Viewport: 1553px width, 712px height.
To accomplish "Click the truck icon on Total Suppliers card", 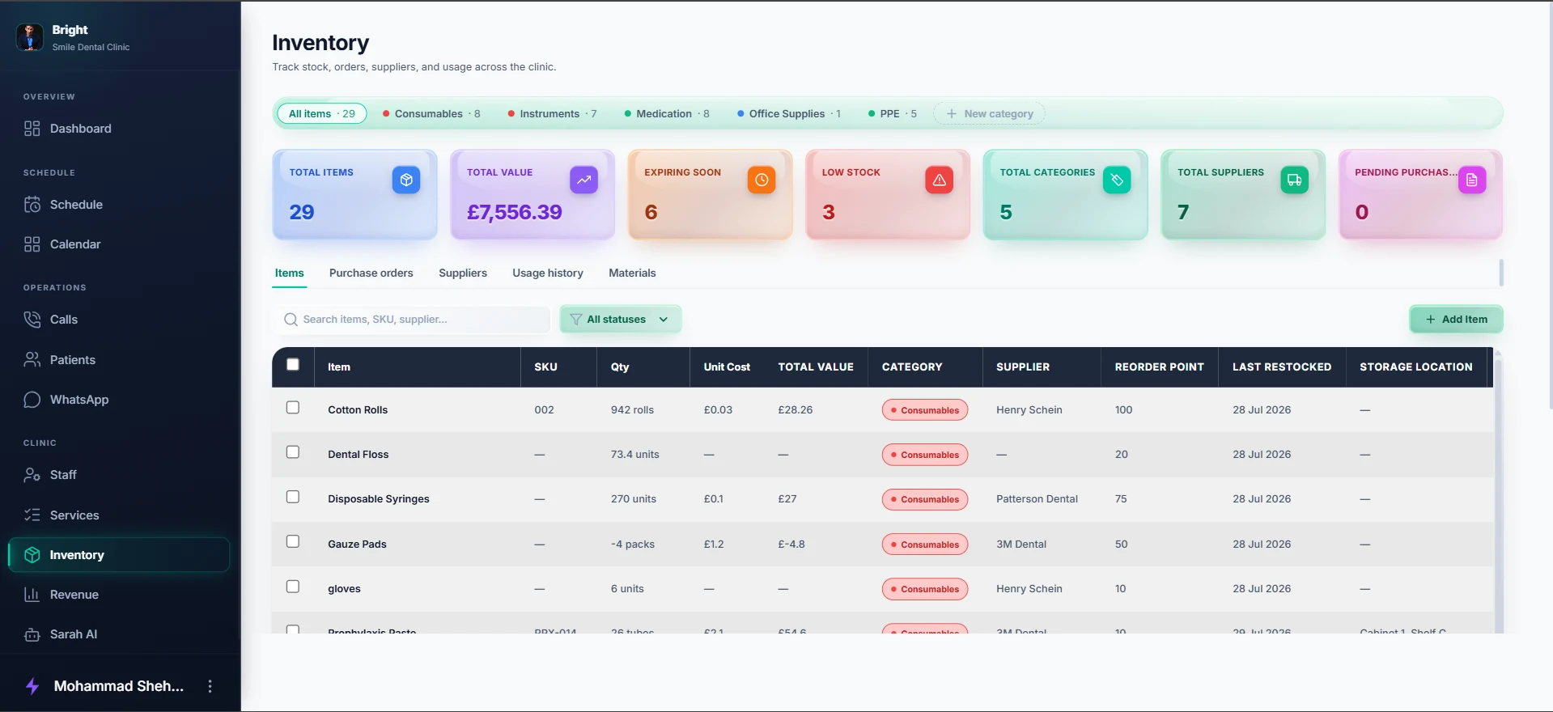I will [x=1295, y=180].
